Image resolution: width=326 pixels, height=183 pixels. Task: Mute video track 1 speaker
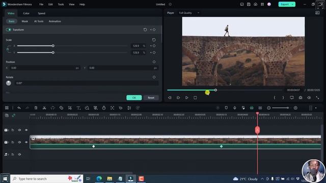click(19, 142)
